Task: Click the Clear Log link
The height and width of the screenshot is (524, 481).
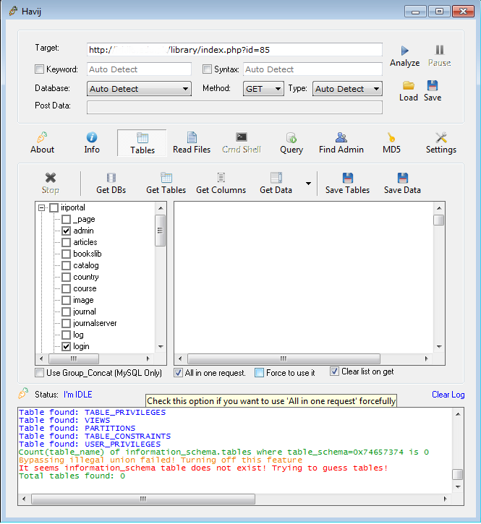Action: pos(448,395)
